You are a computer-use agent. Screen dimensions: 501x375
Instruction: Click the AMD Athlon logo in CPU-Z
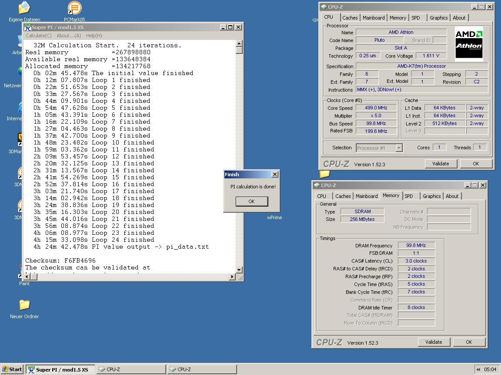pyautogui.click(x=469, y=44)
